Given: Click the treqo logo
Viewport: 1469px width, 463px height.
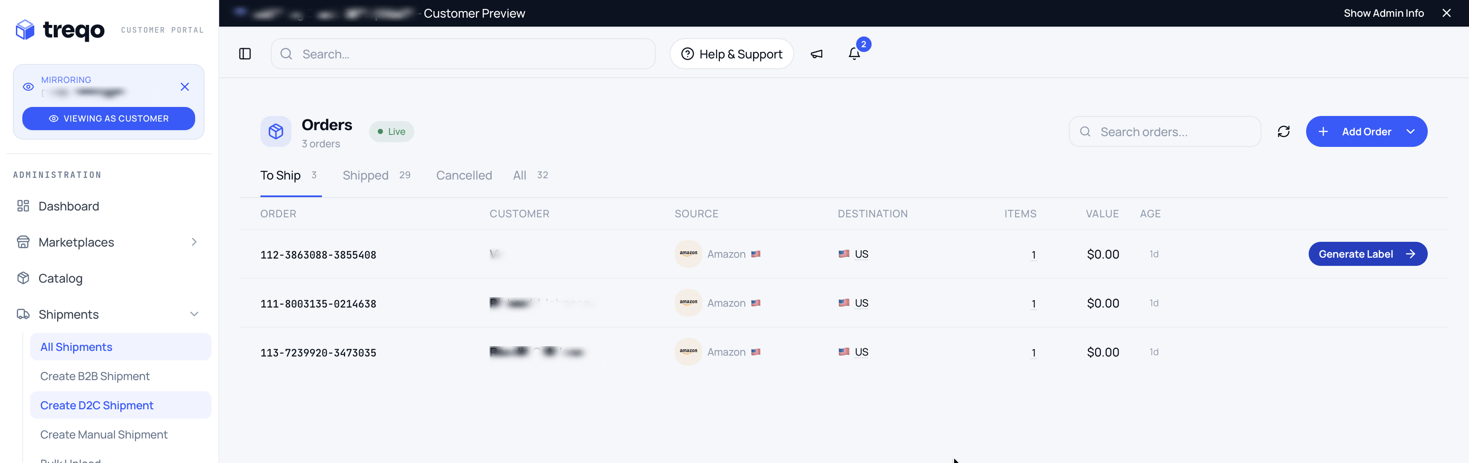Looking at the screenshot, I should pyautogui.click(x=60, y=30).
